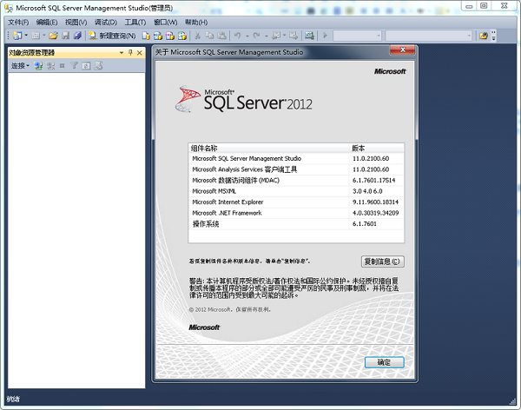Viewport: 521px width, 410px height.
Task: Open the New Project toolbar icon
Action: tap(17, 36)
